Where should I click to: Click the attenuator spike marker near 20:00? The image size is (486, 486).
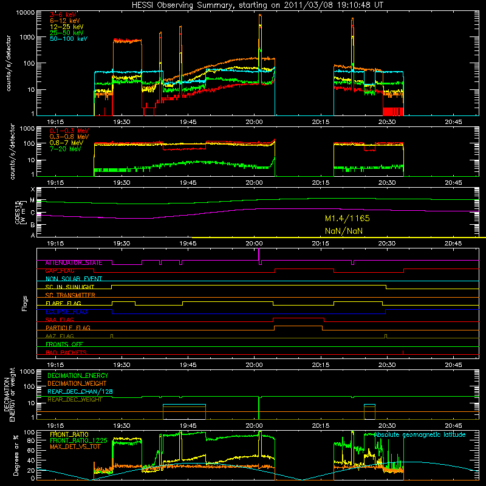click(259, 254)
